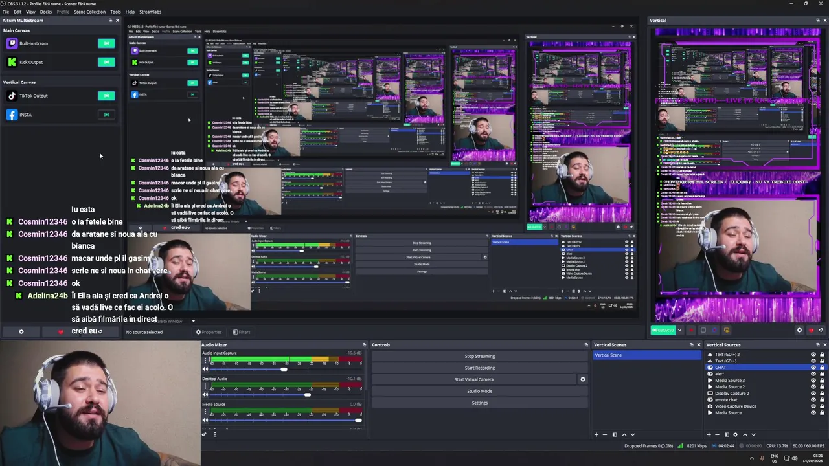This screenshot has height=466, width=829.
Task: Mute the Media Source audio channel
Action: click(205, 420)
